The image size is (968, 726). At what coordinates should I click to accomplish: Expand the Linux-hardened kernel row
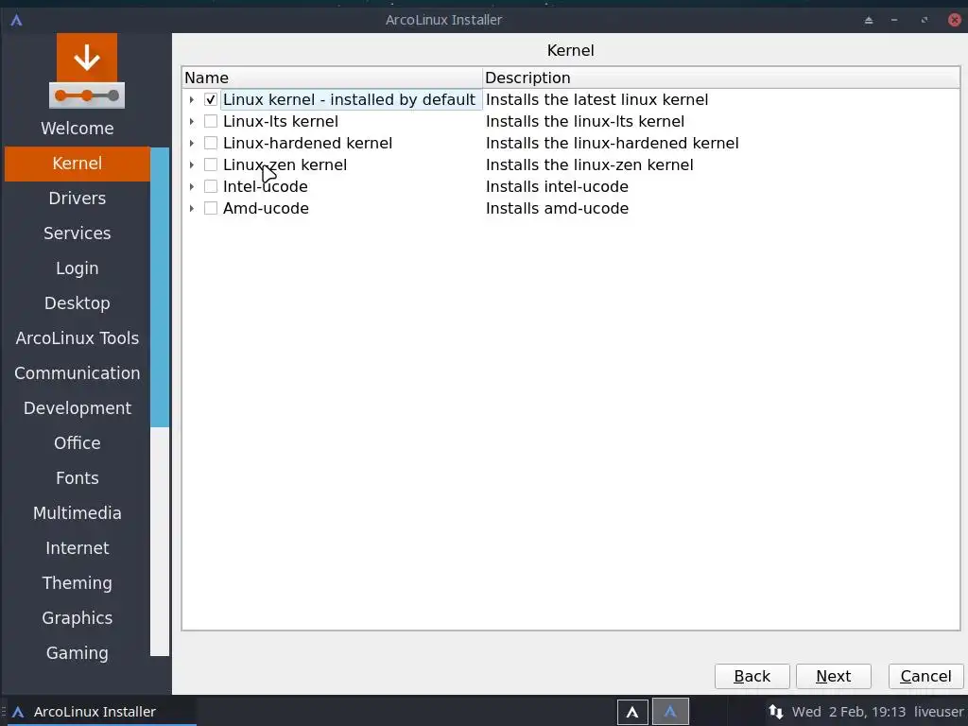pos(191,144)
